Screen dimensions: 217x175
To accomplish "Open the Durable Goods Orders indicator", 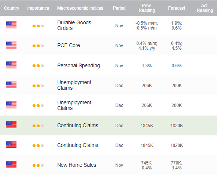I will [x=74, y=25].
